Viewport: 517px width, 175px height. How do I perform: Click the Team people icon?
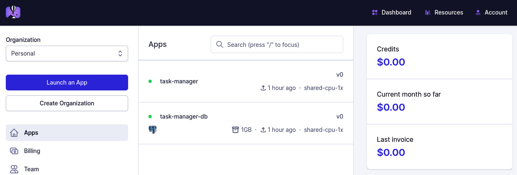[14, 169]
